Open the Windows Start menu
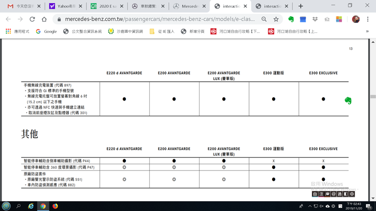Screen dimensions: 376x211 click(x=6, y=206)
